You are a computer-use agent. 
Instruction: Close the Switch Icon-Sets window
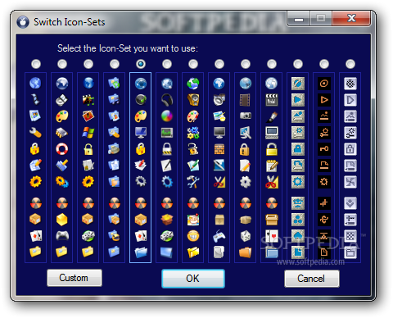pos(351,19)
